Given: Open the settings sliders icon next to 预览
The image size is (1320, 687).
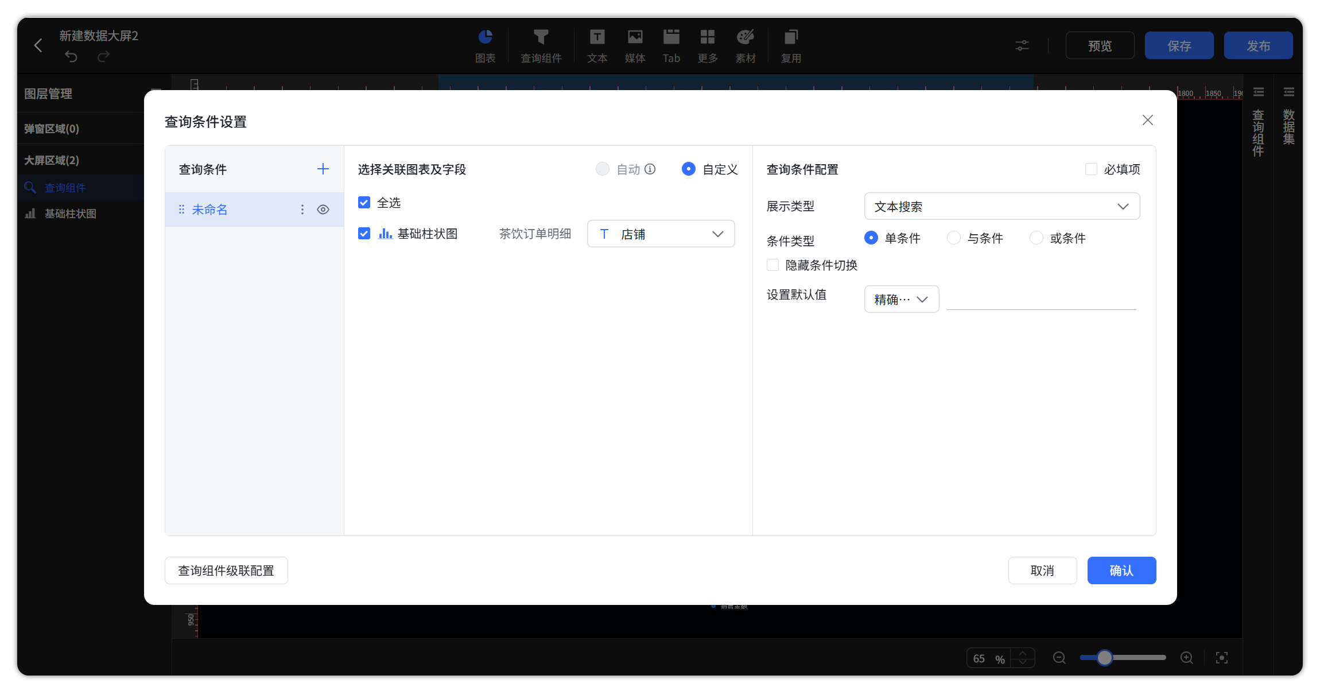Looking at the screenshot, I should coord(1022,45).
